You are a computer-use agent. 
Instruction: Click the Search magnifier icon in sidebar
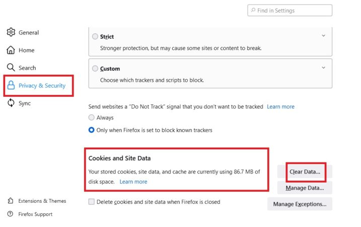pyautogui.click(x=11, y=68)
